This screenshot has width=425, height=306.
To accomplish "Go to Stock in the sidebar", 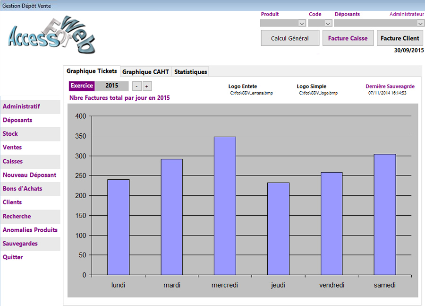I will coord(10,134).
